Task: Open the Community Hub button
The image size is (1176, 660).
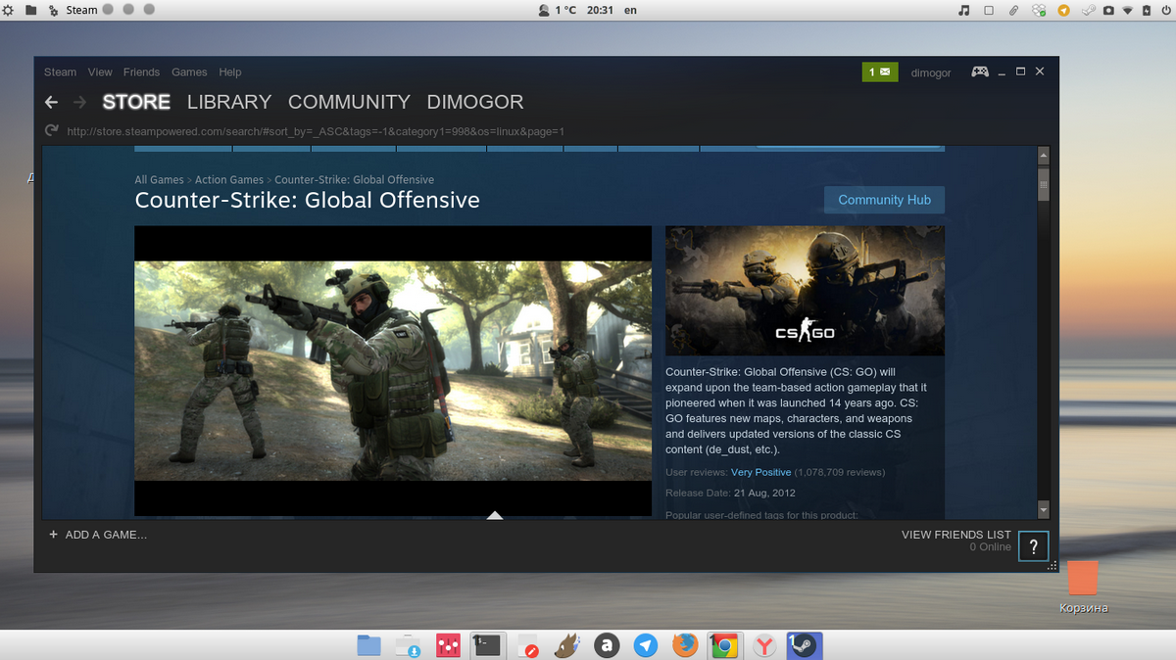Action: tap(884, 200)
